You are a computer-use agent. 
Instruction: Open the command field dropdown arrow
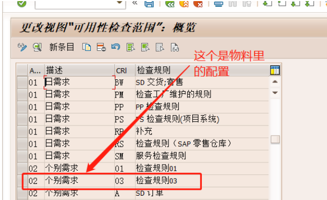[120, 3]
